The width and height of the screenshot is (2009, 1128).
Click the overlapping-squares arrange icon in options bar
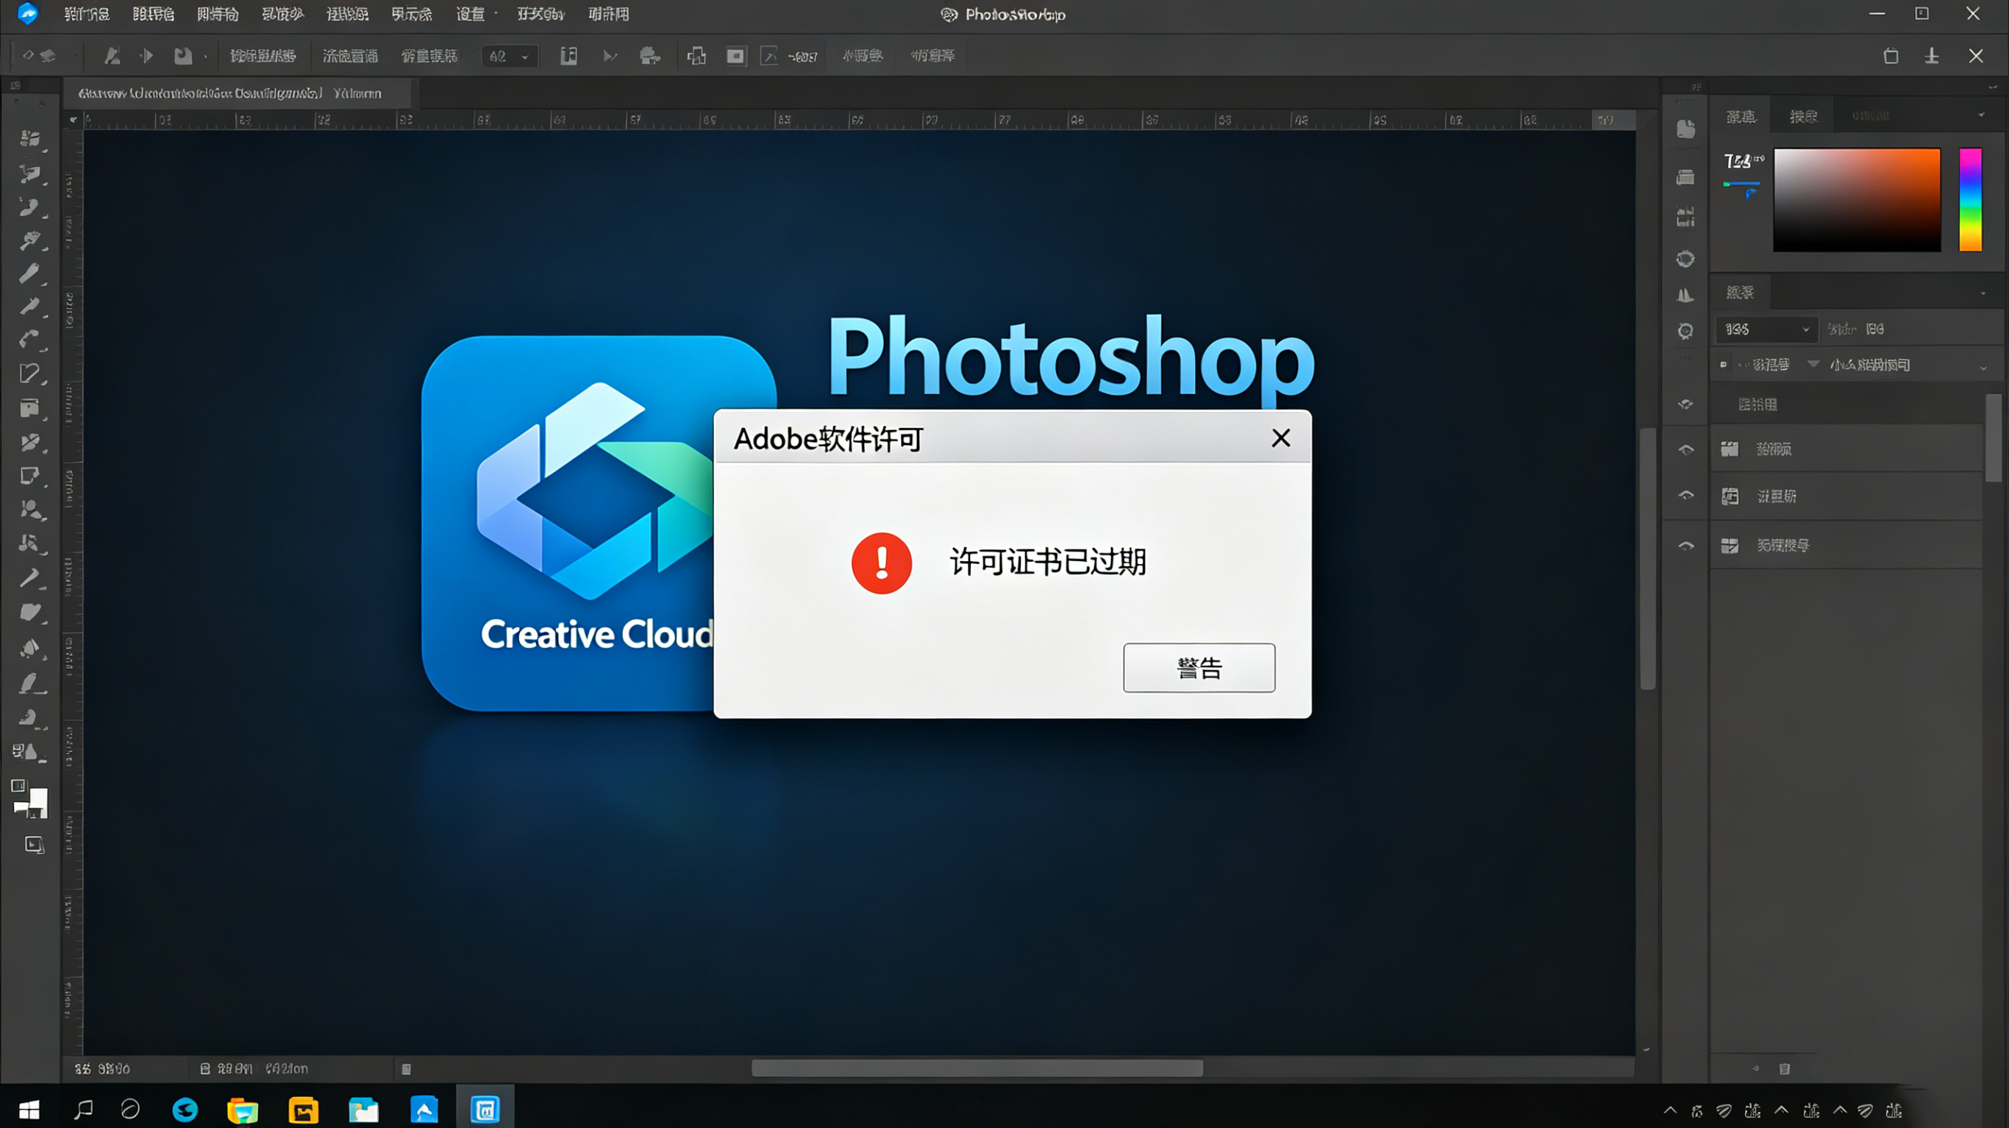coord(696,55)
